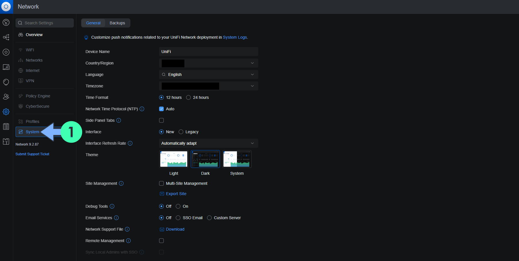Turn Debug Tools On
The width and height of the screenshot is (519, 261).
tap(178, 206)
